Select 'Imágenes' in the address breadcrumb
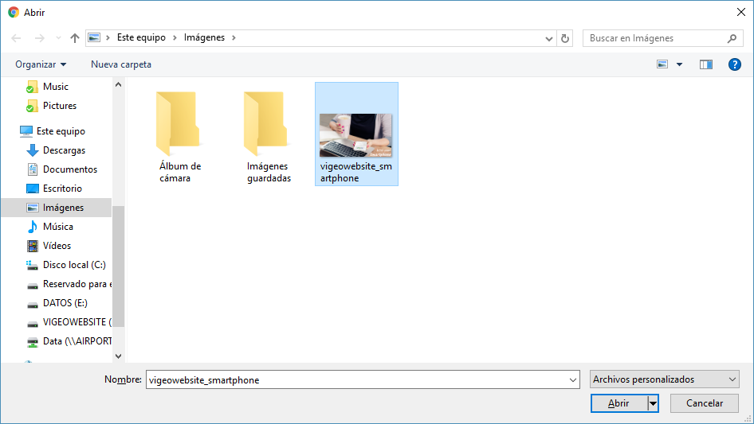This screenshot has width=754, height=424. [x=204, y=37]
